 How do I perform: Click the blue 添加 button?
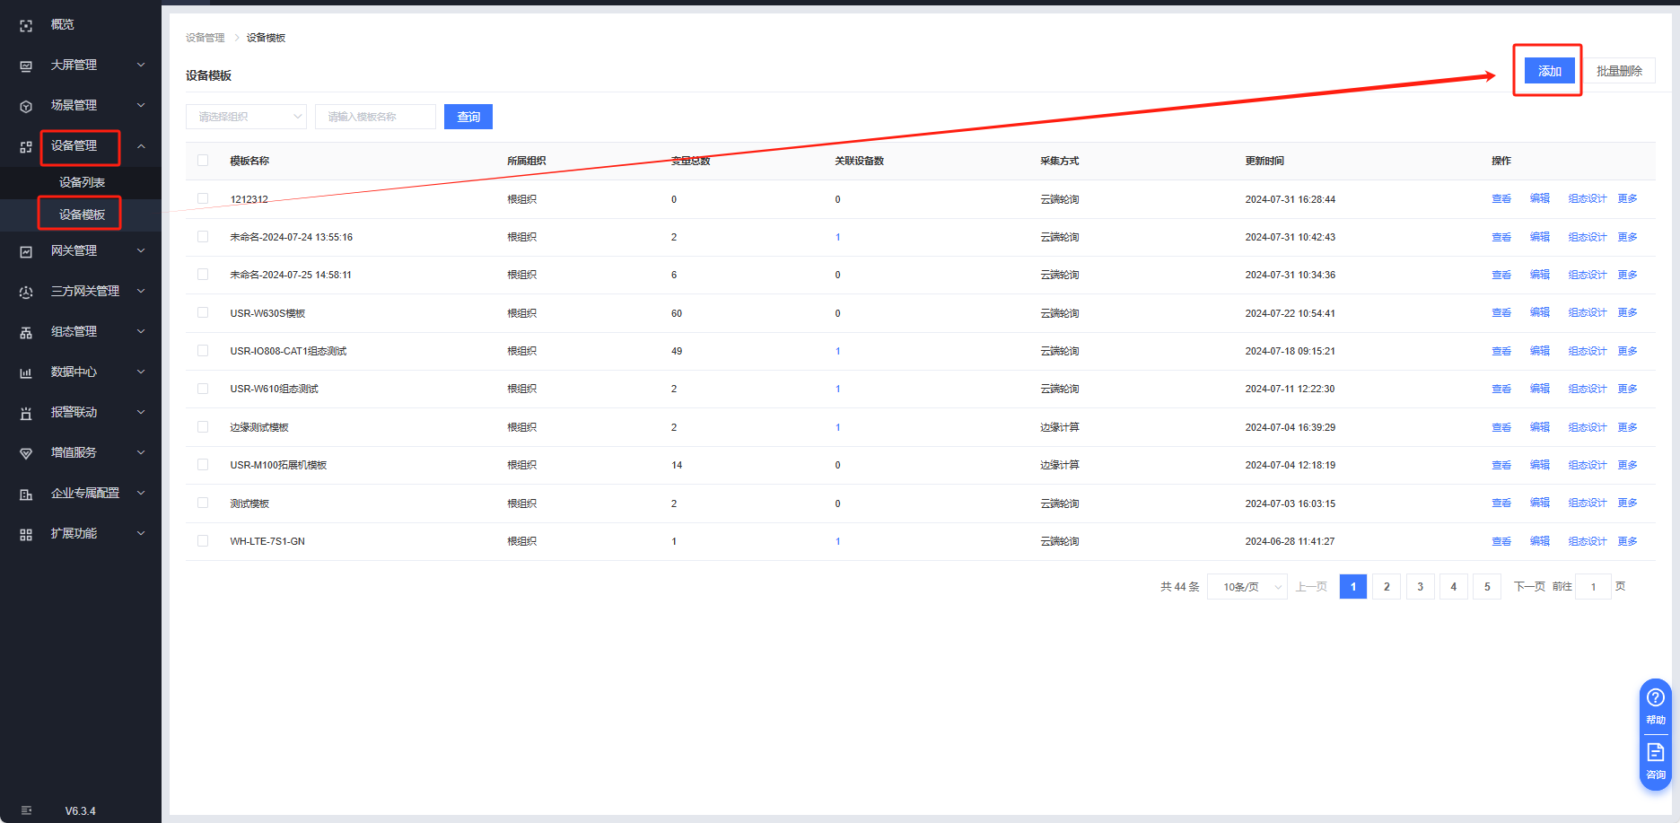point(1549,71)
